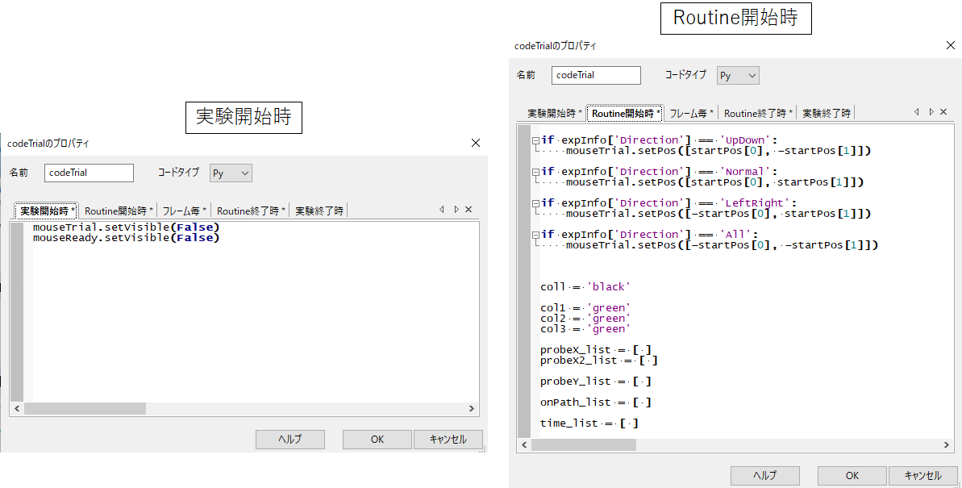
Task: Select the 実験終了時 tab in right dialog
Action: pyautogui.click(x=826, y=112)
